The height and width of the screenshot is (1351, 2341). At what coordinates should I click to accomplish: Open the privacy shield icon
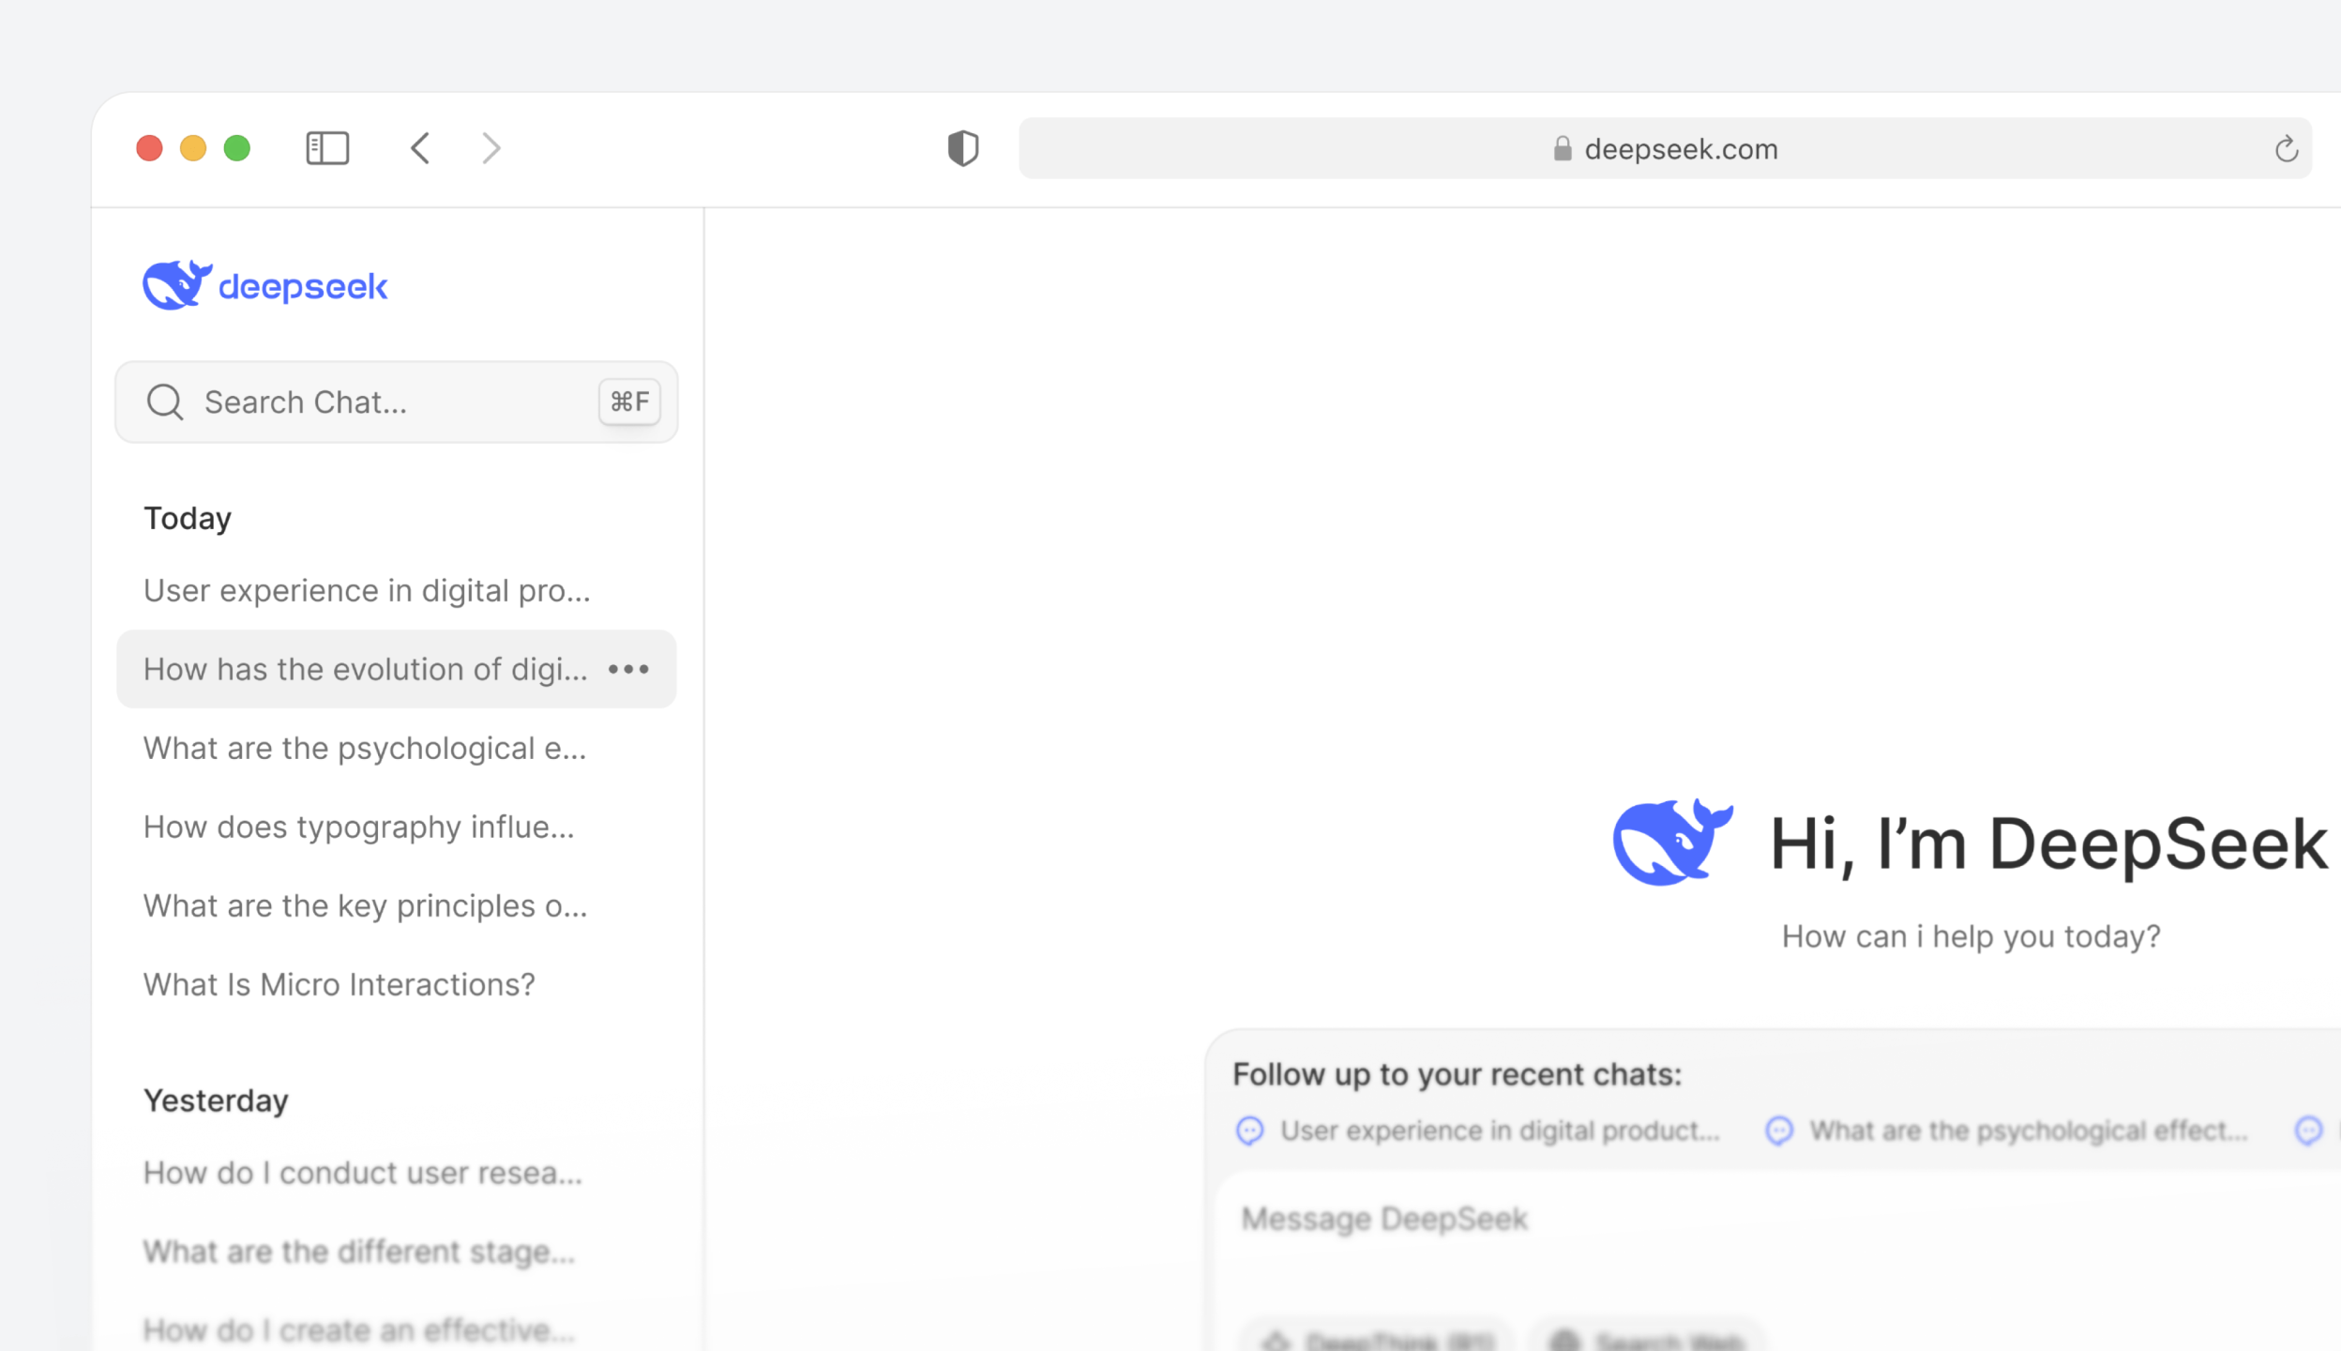(x=962, y=148)
